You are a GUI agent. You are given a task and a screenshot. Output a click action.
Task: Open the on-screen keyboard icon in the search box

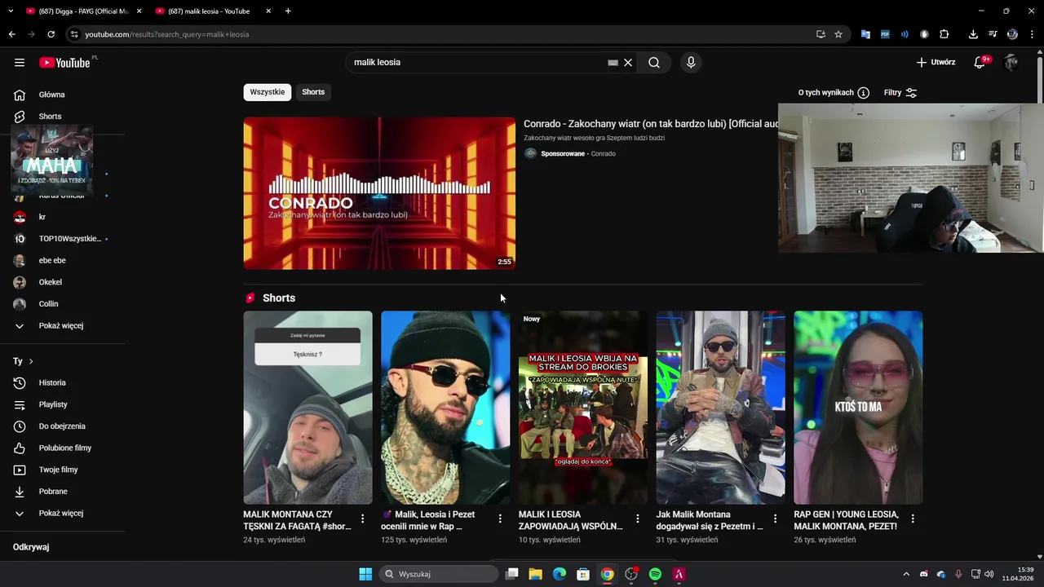613,63
